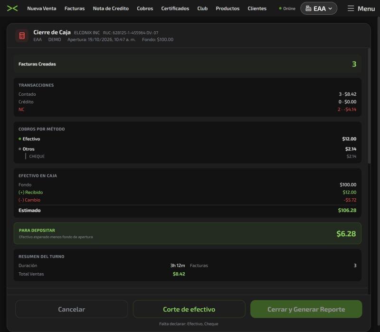380x332 pixels.
Task: Switch to Cobros in the navigation
Action: pos(145,9)
